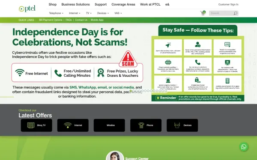Image resolution: width=257 pixels, height=160 pixels.
Task: Click the www globe icon on website spelling tip
Action: pyautogui.click(x=168, y=62)
